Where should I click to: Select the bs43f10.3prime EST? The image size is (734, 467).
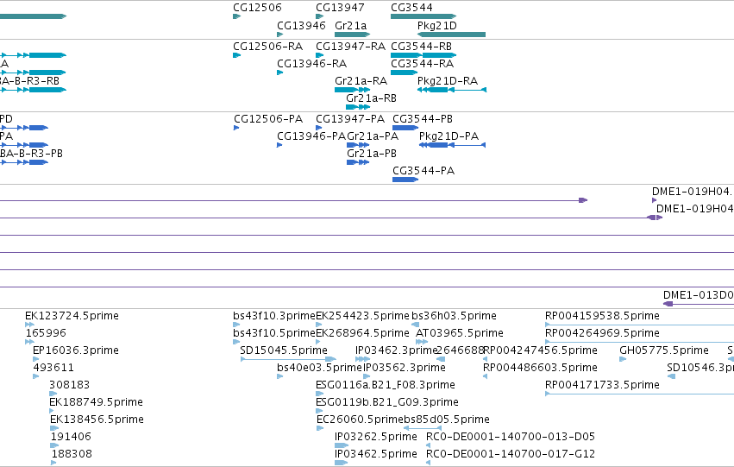pos(274,316)
